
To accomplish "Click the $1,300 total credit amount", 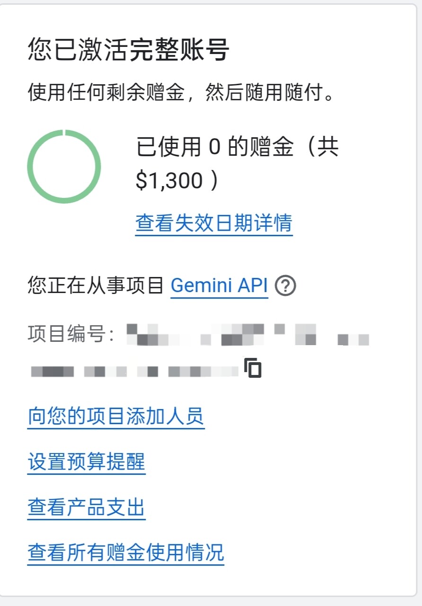I will [x=169, y=180].
